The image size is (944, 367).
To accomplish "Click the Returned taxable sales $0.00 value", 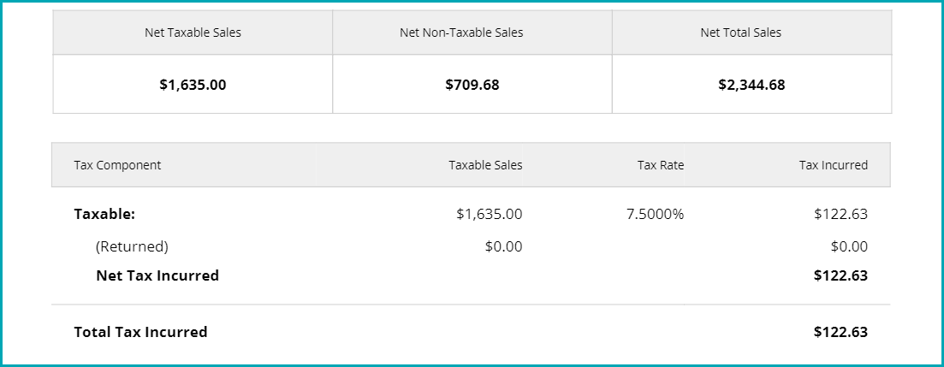I will [502, 246].
